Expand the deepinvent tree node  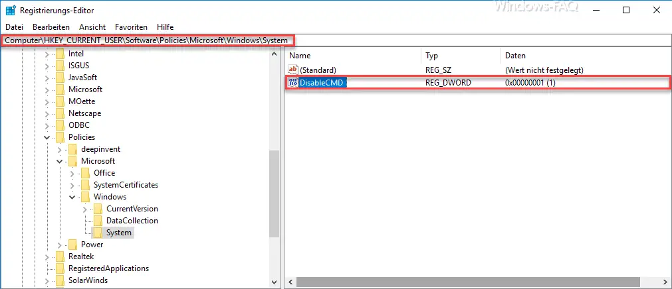pos(60,149)
